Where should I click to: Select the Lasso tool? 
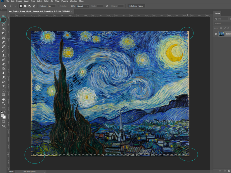pyautogui.click(x=3, y=25)
